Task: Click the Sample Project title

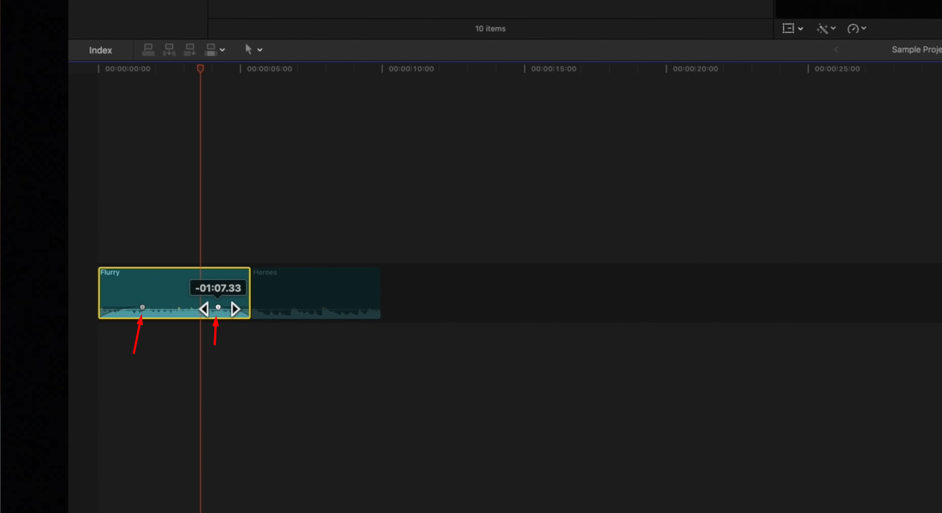Action: [x=916, y=49]
